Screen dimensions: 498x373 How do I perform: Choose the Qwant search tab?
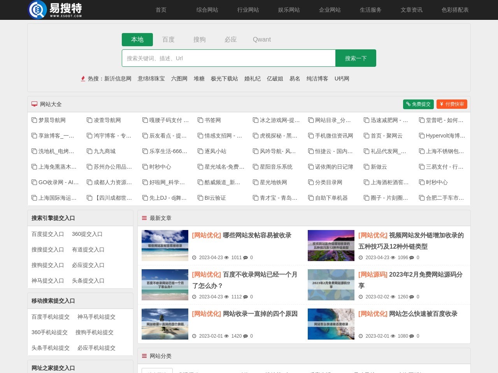pyautogui.click(x=262, y=40)
